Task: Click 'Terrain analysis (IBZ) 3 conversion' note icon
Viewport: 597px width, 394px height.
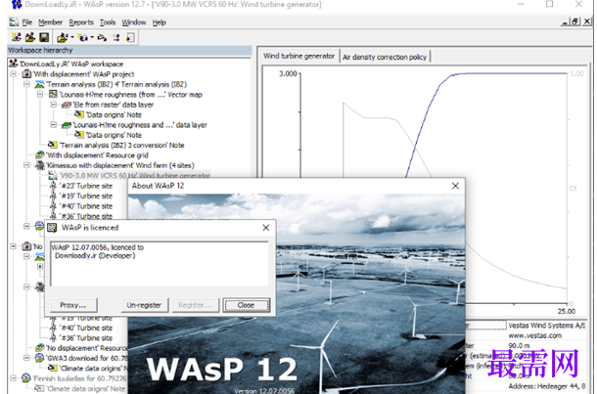Action: pyautogui.click(x=53, y=145)
